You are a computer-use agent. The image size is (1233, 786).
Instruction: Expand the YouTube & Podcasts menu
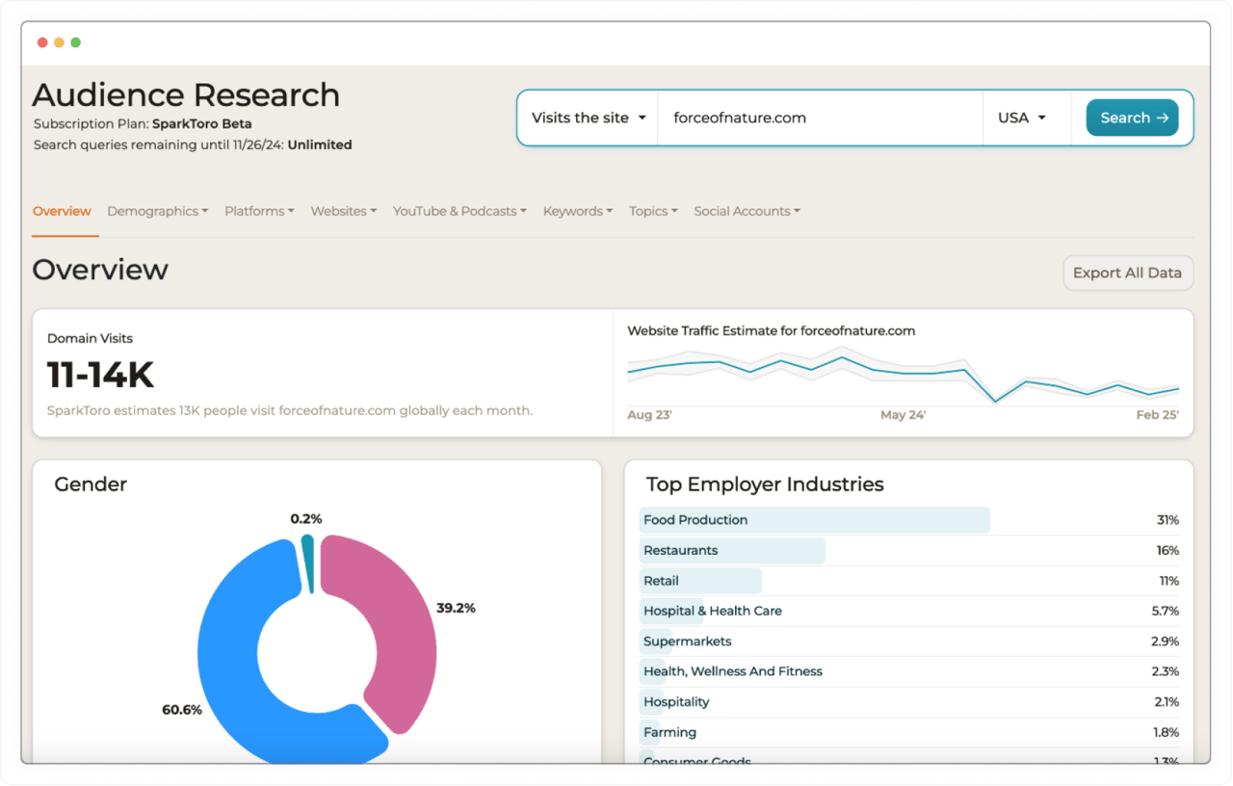(459, 211)
